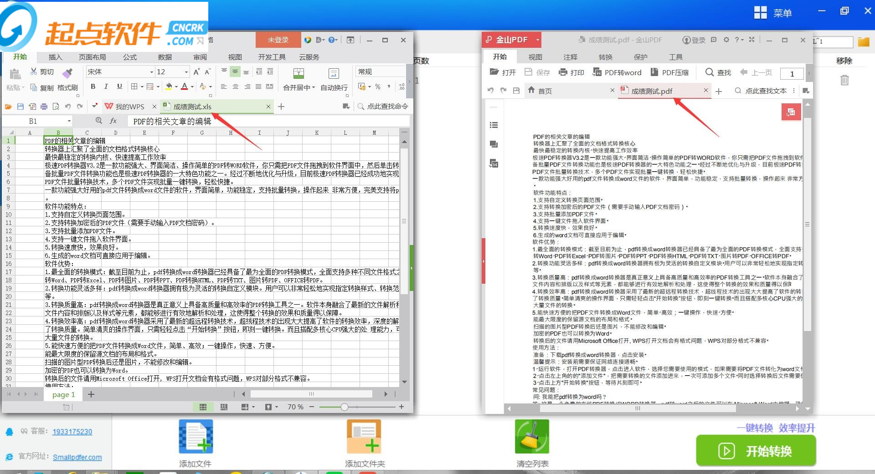The image size is (875, 474).
Task: Undo the last action in the spreadsheet
Action: coord(67,107)
